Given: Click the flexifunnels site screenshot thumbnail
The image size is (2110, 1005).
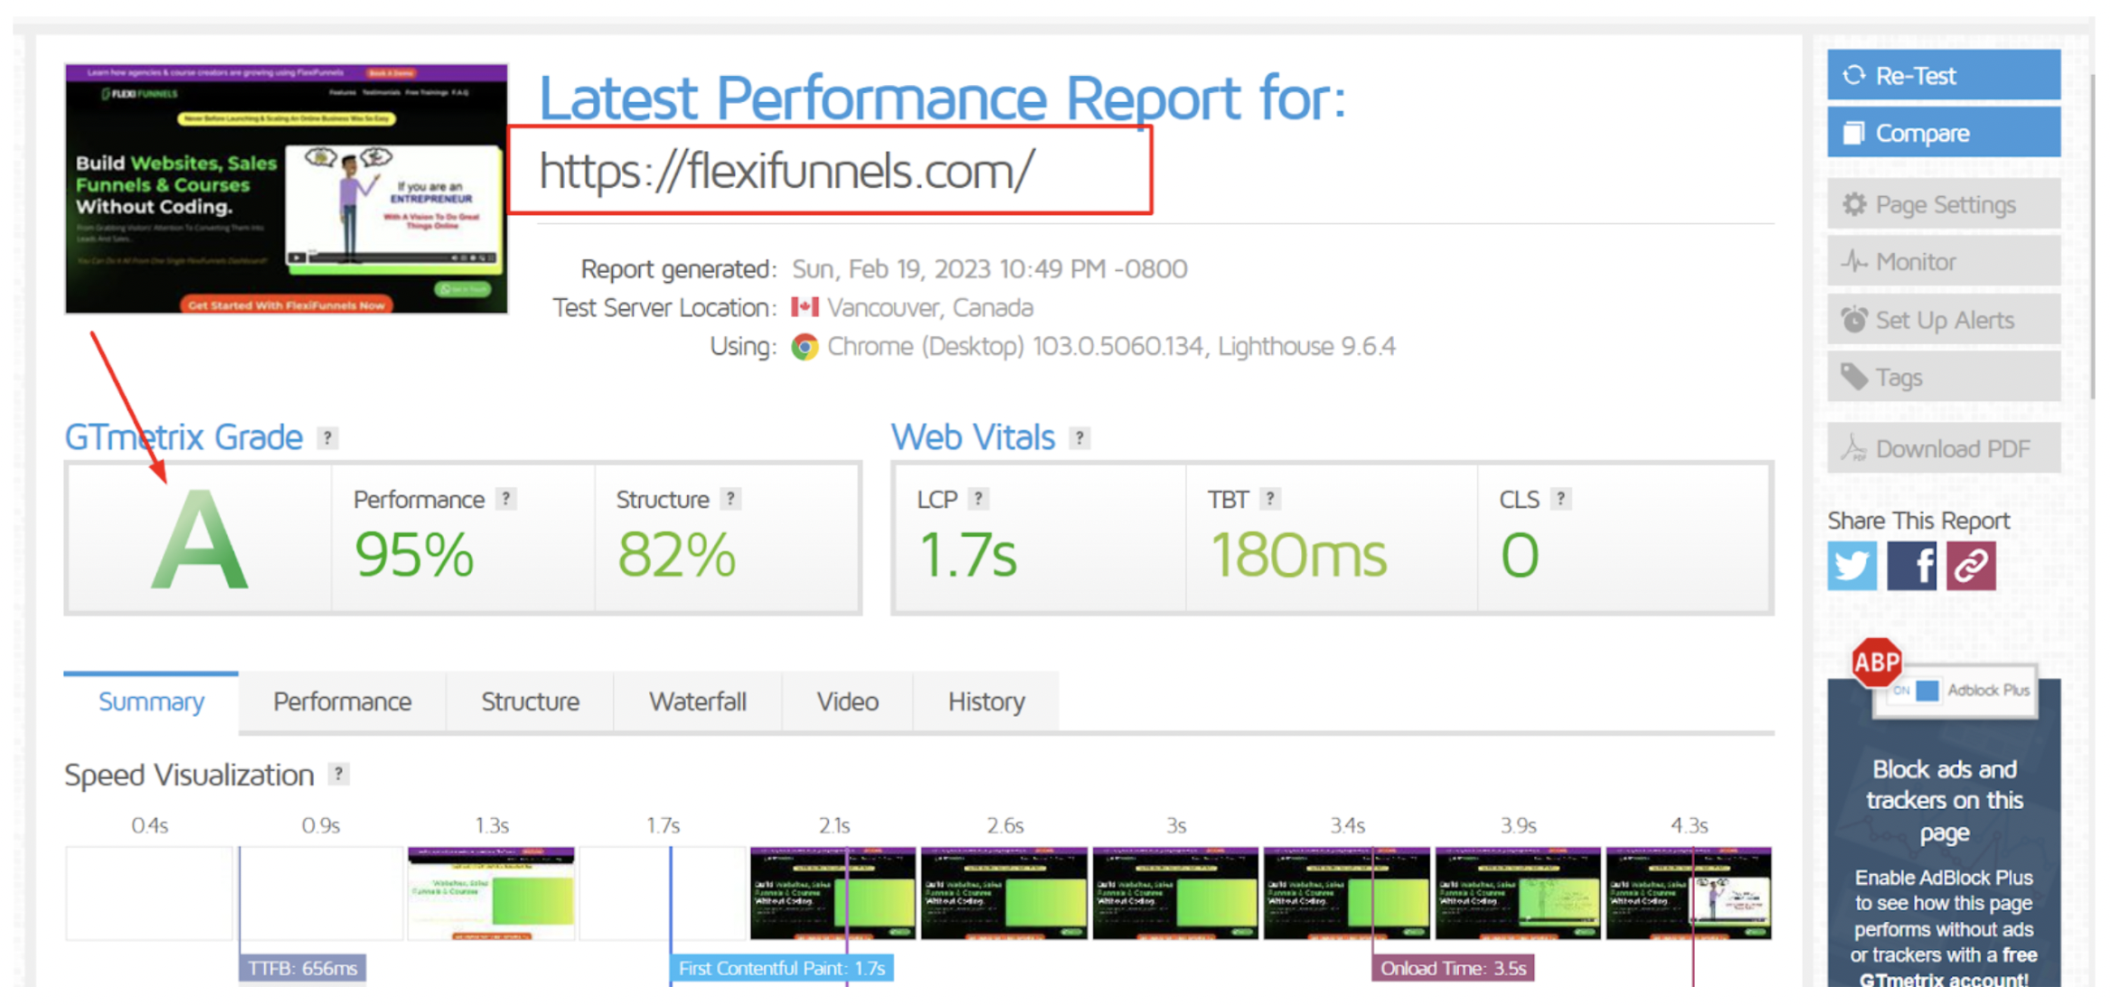Looking at the screenshot, I should coord(286,189).
